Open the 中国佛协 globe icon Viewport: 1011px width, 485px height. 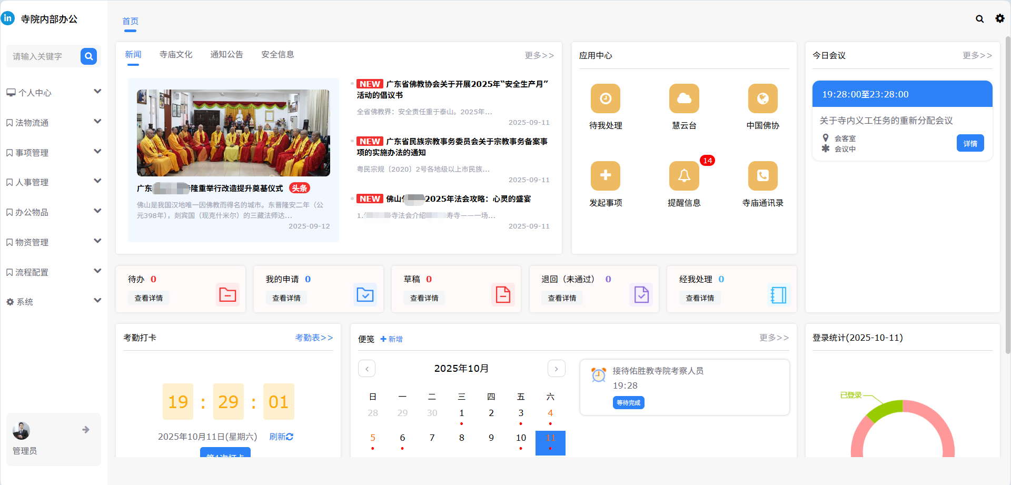tap(762, 98)
